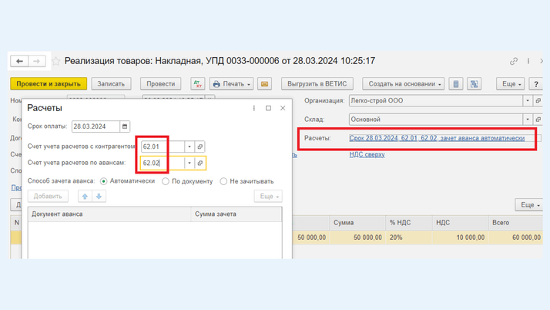This screenshot has height=310, width=550.
Task: Open Расчеты dialog three-dot menu
Action: [x=254, y=108]
